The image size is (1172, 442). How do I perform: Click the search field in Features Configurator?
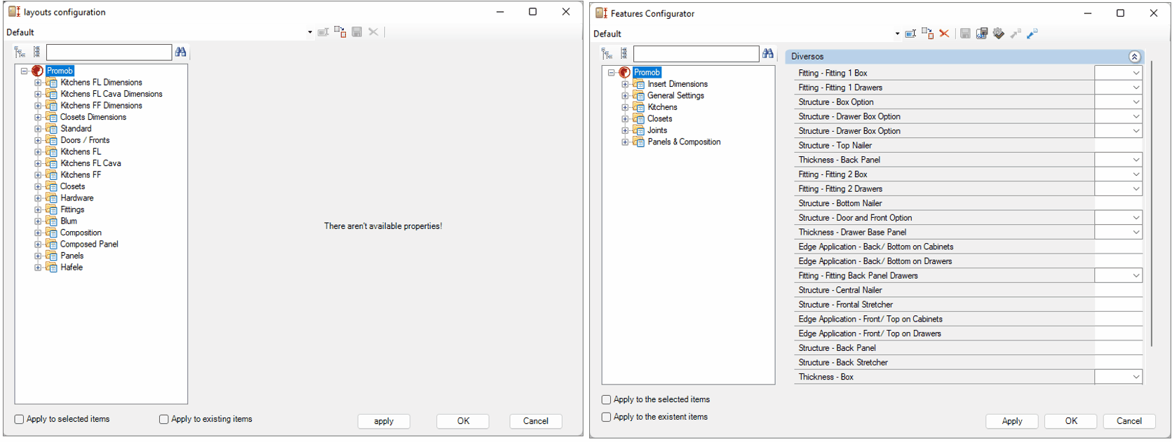[x=695, y=54]
